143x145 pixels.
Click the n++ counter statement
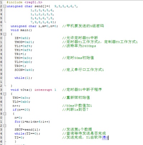pos(17,106)
